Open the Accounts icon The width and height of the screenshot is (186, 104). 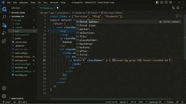tap(4, 88)
